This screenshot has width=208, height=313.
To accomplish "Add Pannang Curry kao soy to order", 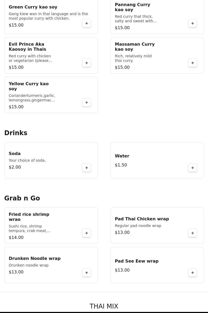I will coord(193,23).
